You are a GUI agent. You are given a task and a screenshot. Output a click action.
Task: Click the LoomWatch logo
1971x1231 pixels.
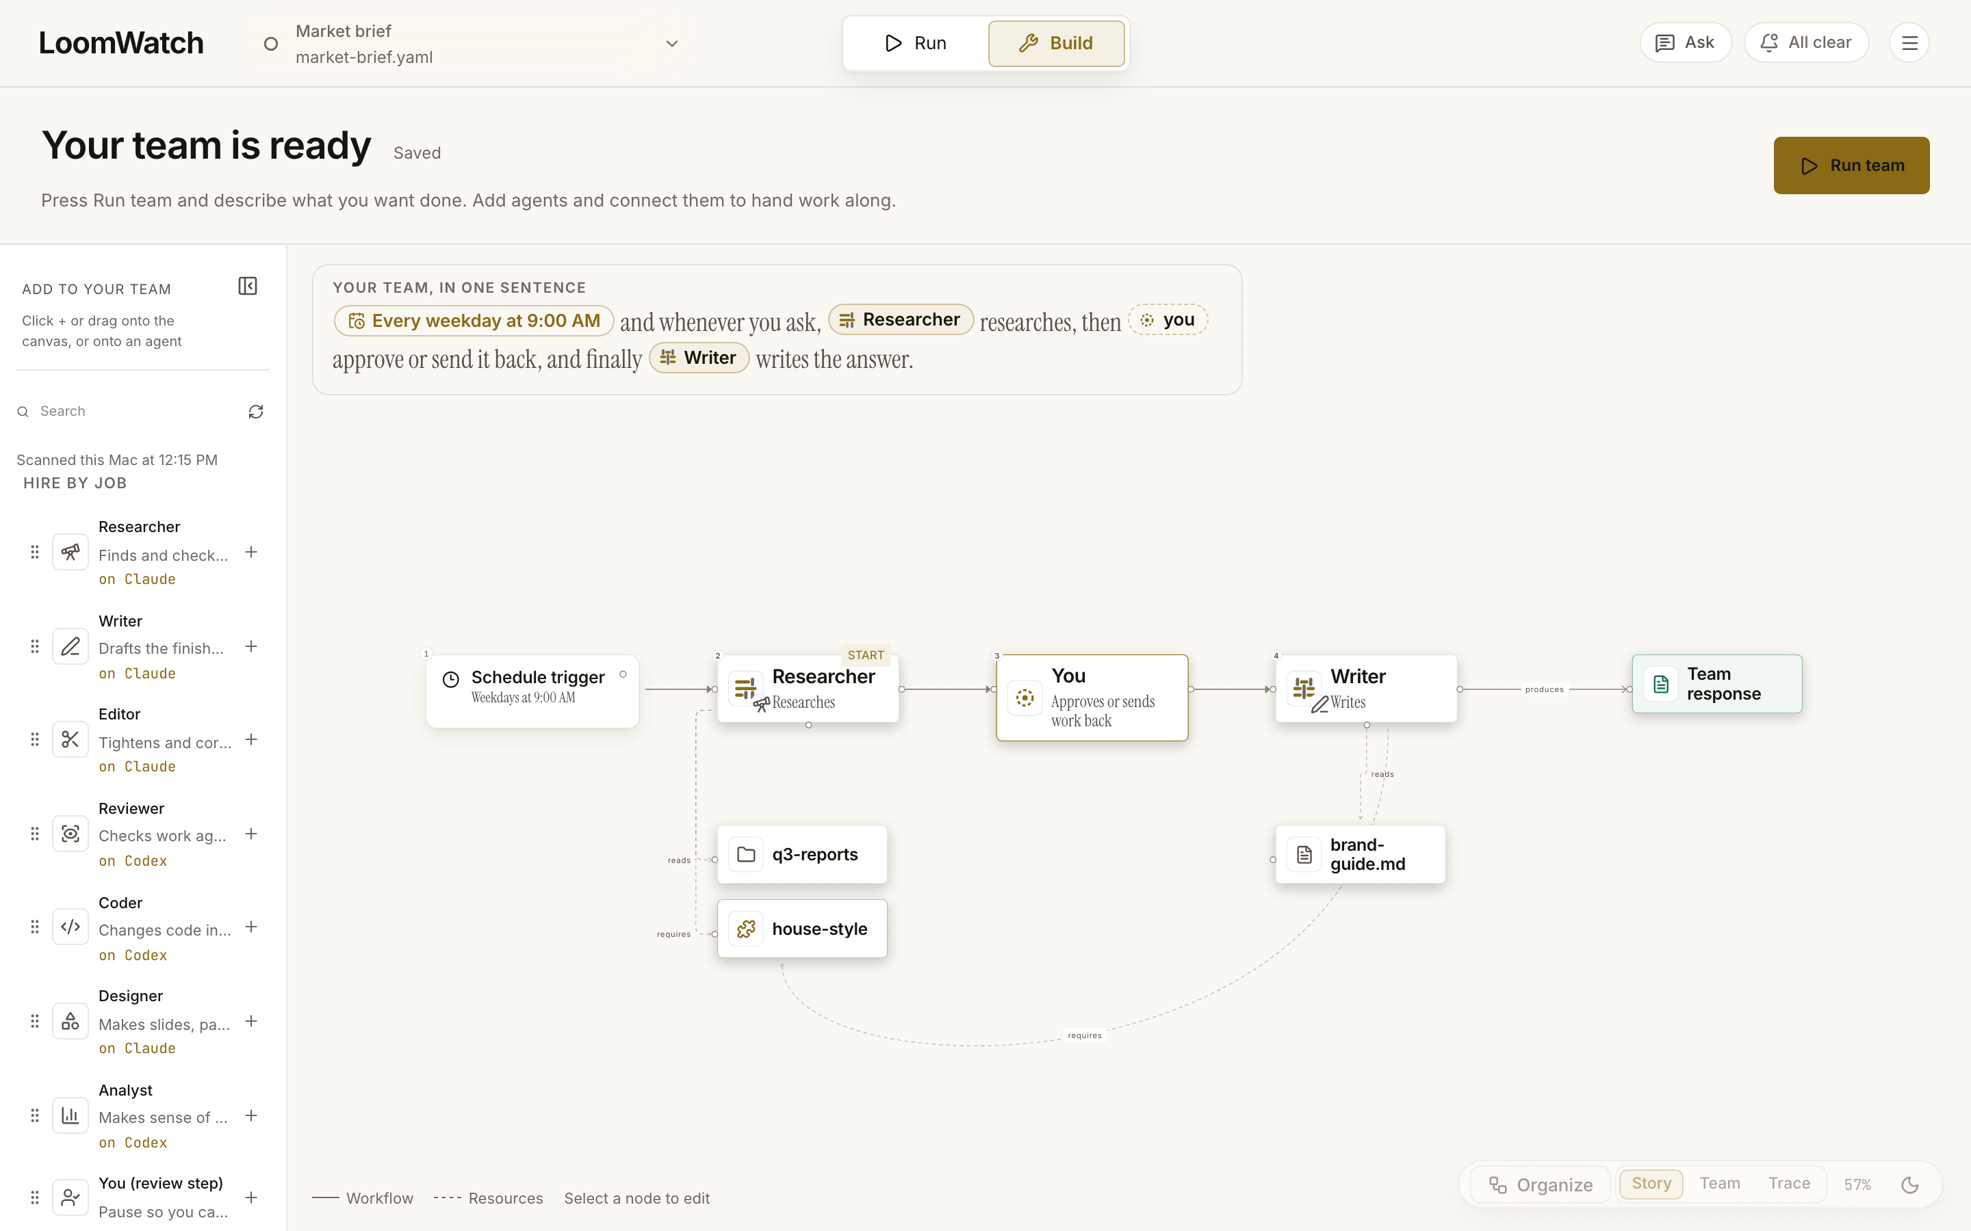tap(120, 43)
